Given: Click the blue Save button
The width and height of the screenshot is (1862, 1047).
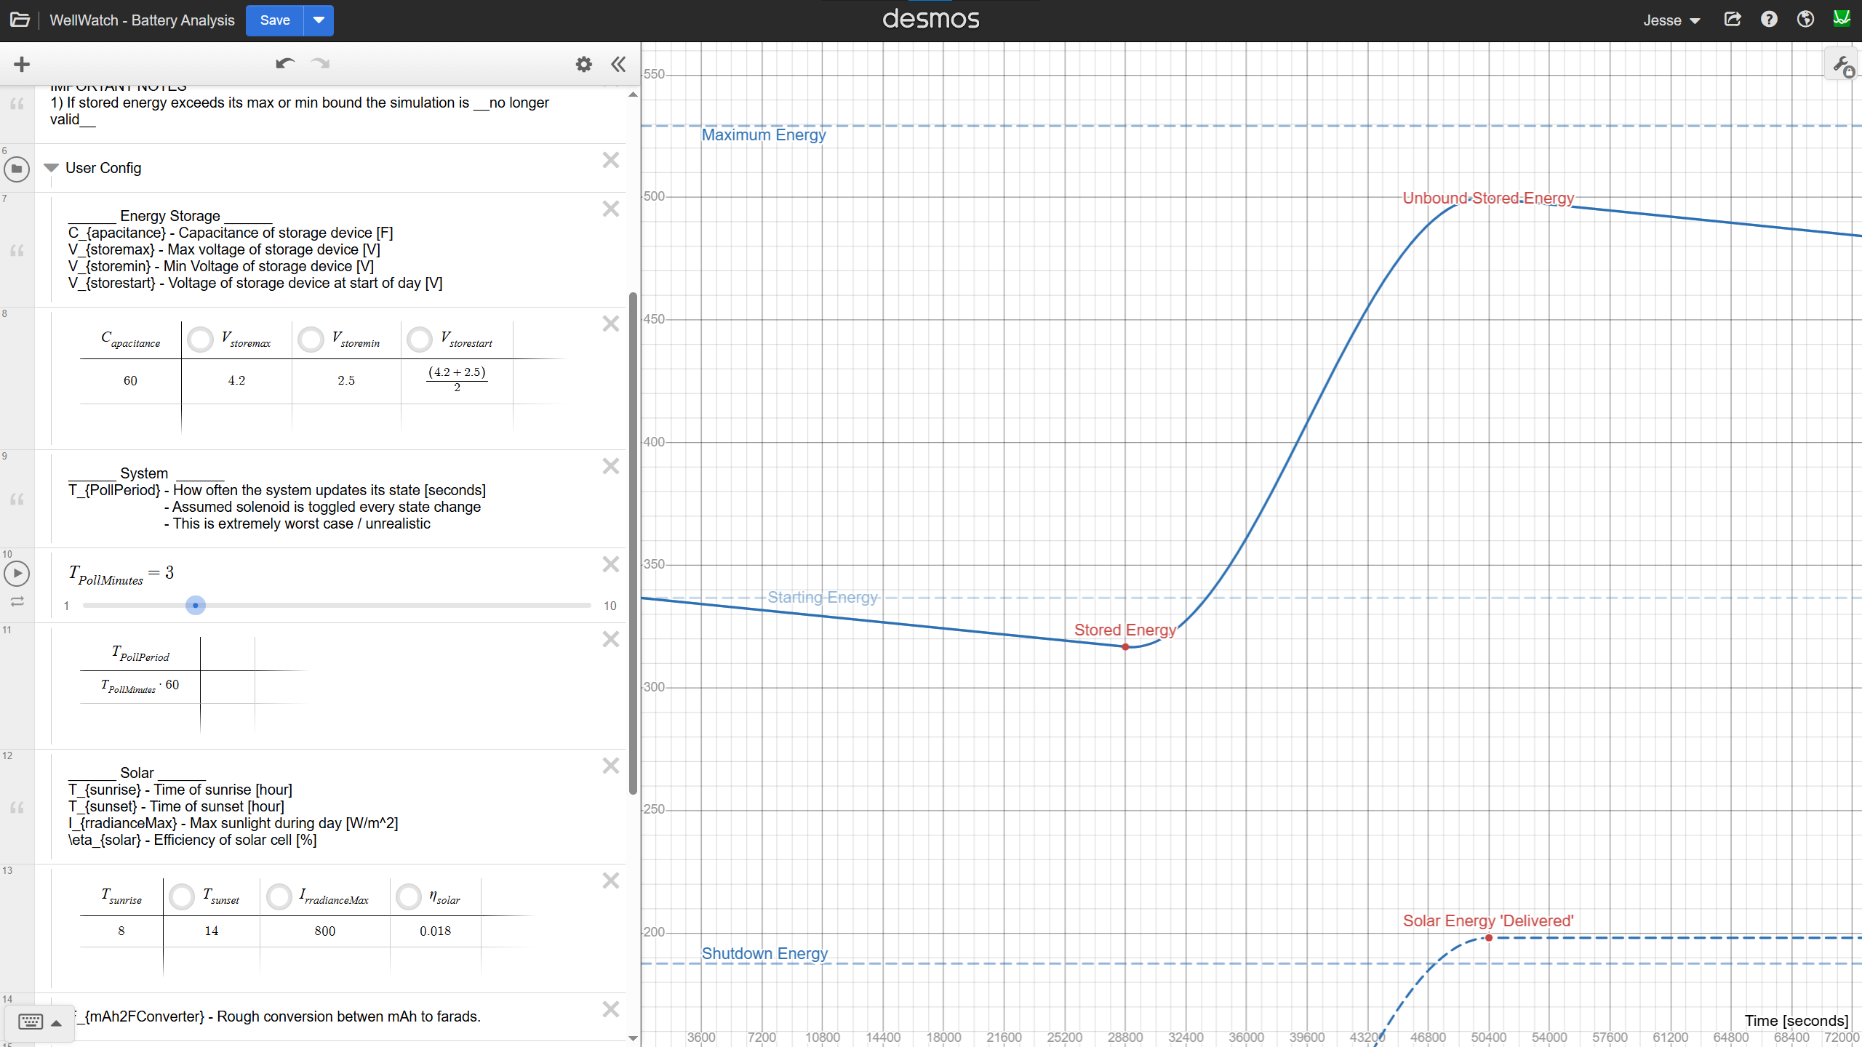Looking at the screenshot, I should pyautogui.click(x=275, y=20).
